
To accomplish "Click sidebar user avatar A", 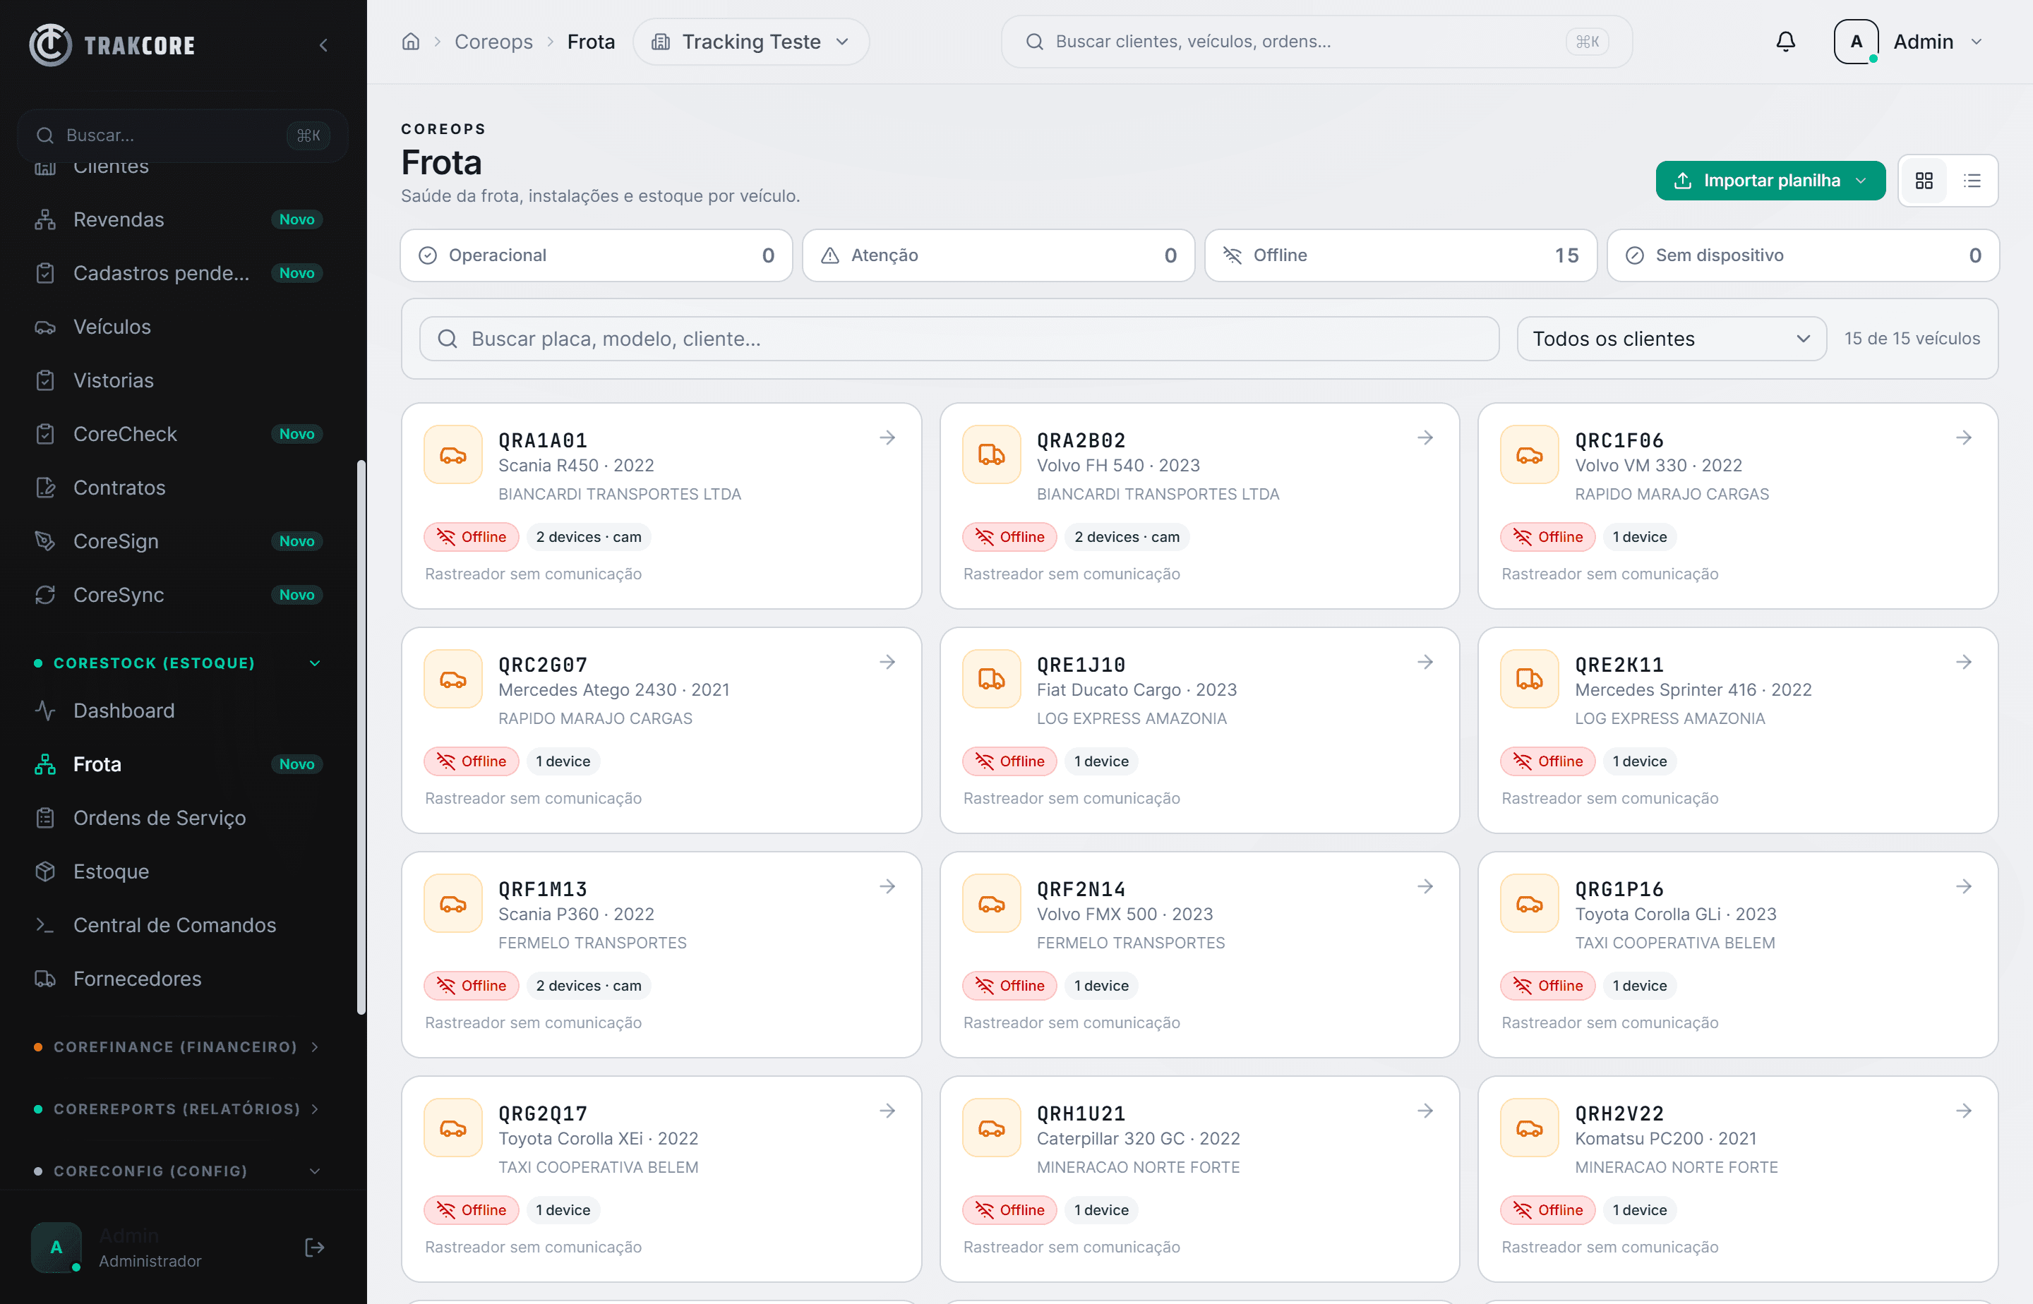I will [x=56, y=1248].
